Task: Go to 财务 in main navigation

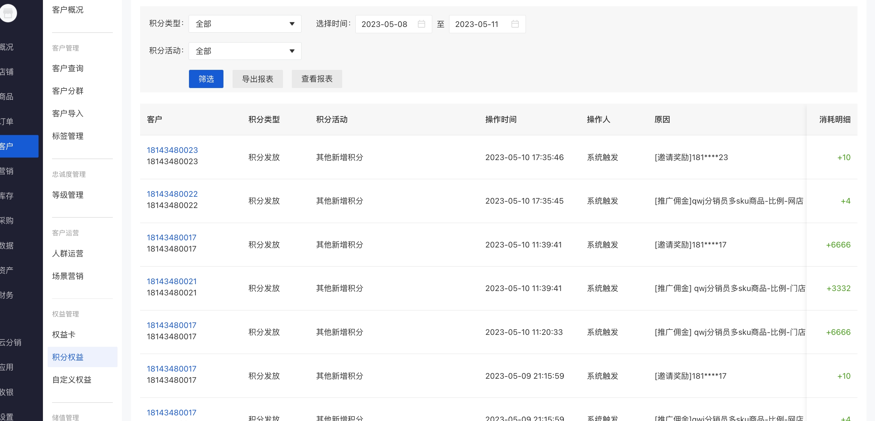Action: (7, 295)
